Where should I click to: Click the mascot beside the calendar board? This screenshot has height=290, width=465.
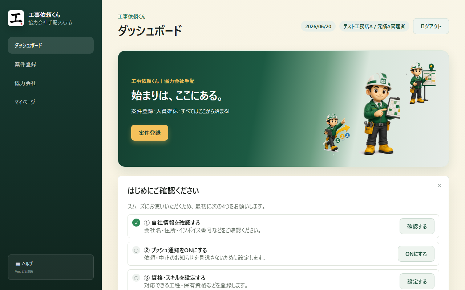click(422, 83)
